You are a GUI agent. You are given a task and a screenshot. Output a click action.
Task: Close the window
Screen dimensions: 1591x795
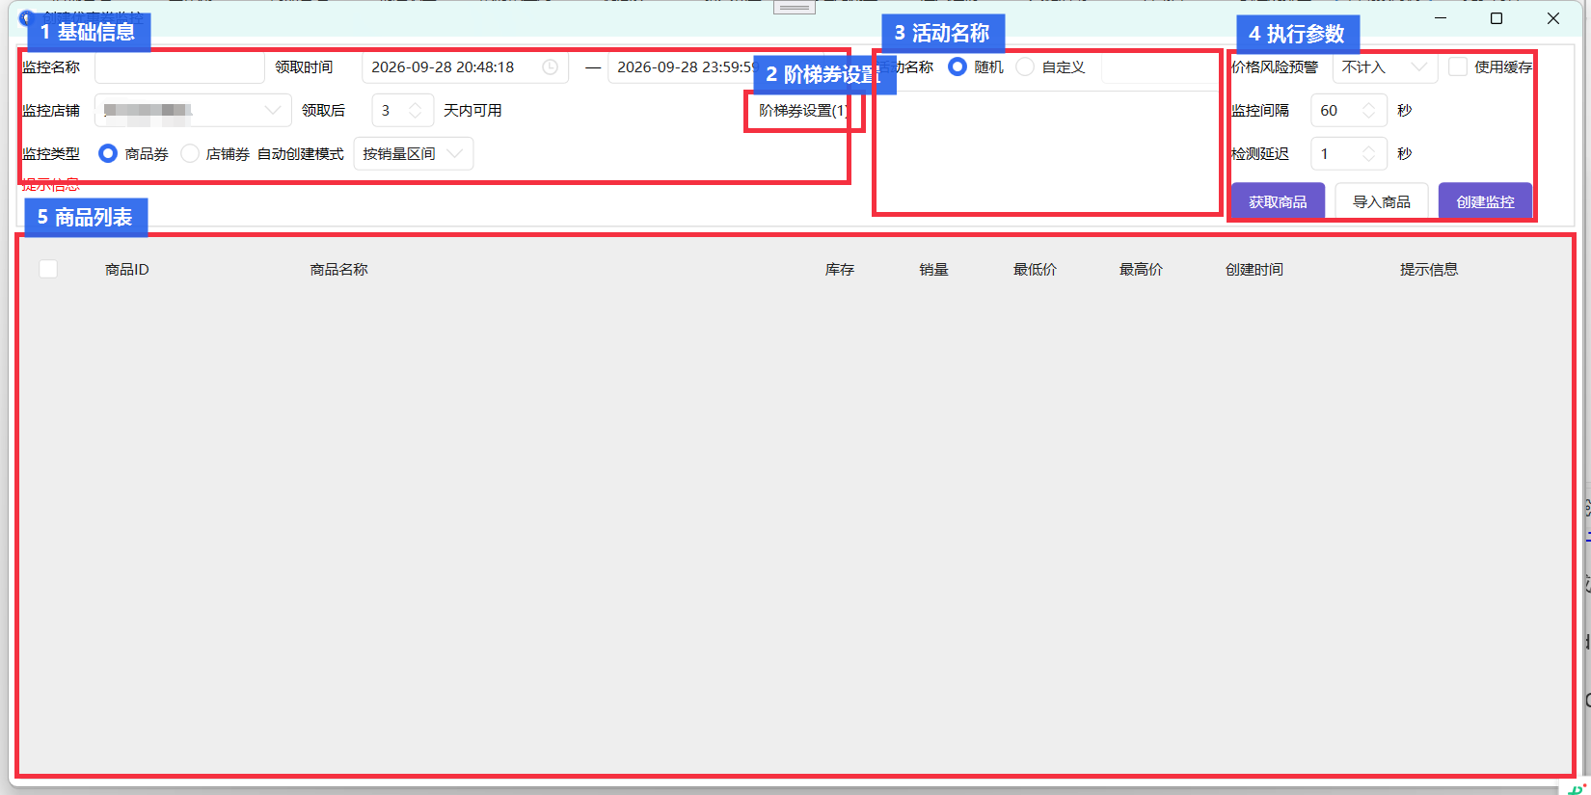pos(1553,18)
